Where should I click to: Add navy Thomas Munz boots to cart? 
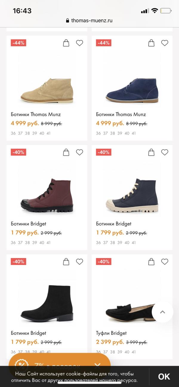pyautogui.click(x=151, y=43)
